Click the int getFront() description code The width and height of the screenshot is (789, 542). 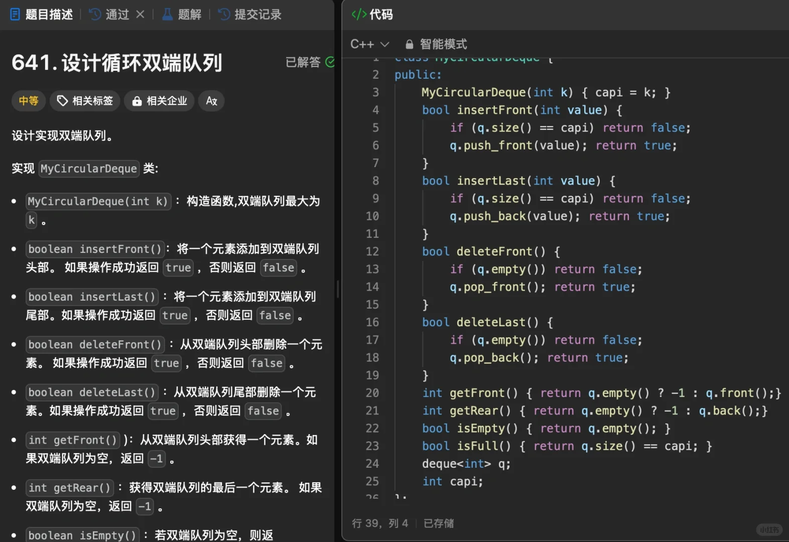73,440
